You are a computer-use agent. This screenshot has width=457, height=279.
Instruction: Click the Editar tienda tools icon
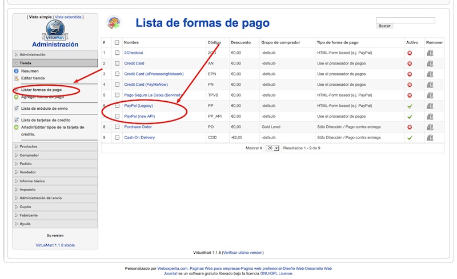17,78
